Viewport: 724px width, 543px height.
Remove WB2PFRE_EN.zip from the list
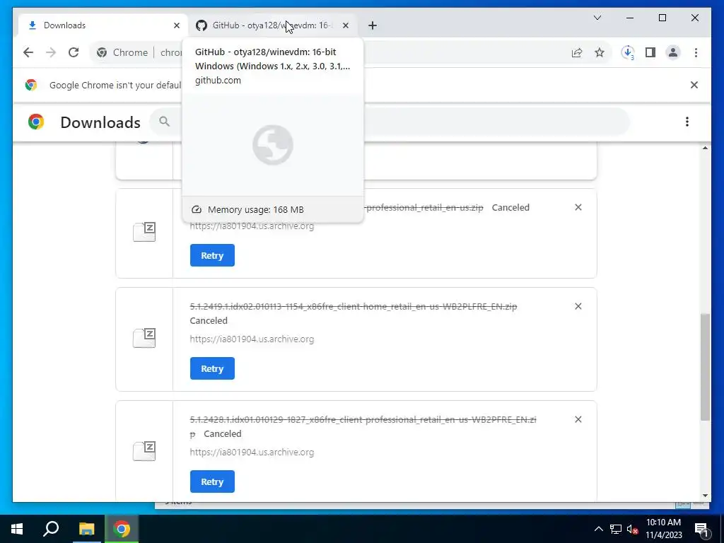(578, 419)
